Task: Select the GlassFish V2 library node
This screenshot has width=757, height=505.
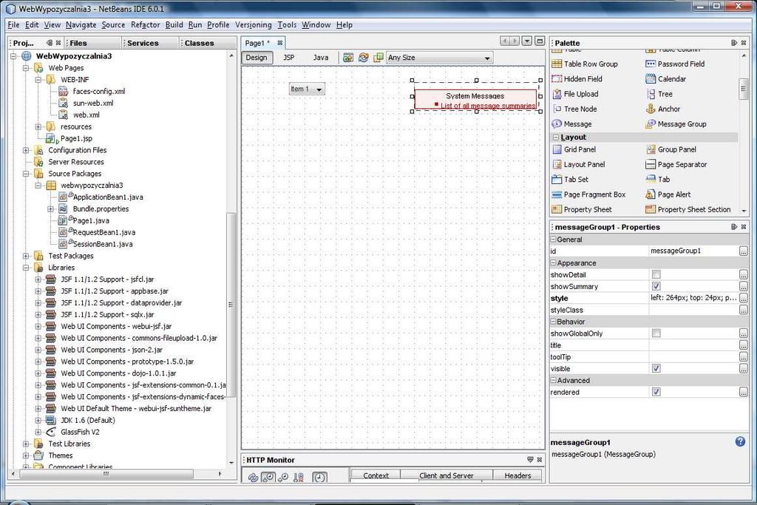Action: coord(72,432)
